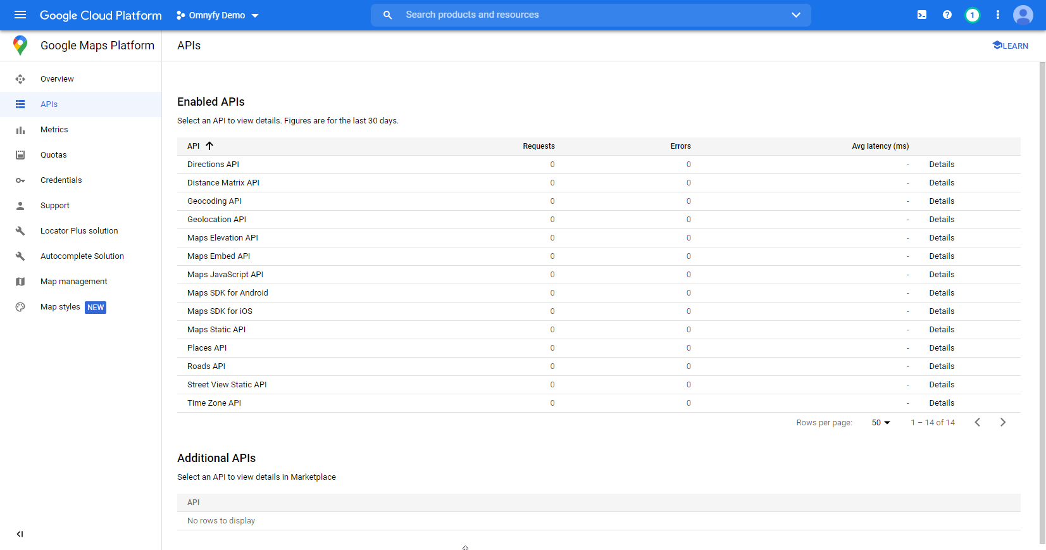The image size is (1046, 550).
Task: Click the Credentials key icon
Action: [20, 180]
